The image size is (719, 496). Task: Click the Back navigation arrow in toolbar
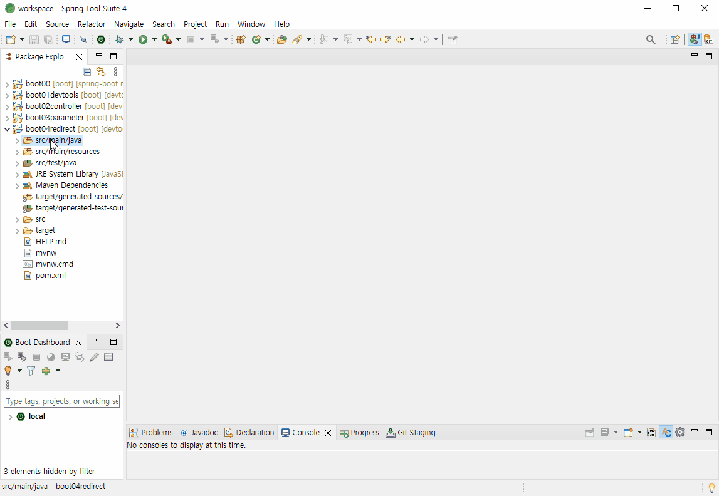point(401,40)
